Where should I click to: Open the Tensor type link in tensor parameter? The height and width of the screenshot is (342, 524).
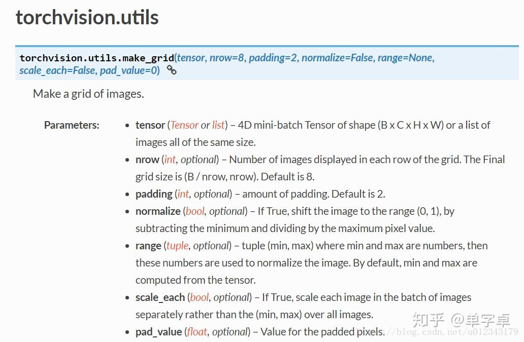point(184,125)
